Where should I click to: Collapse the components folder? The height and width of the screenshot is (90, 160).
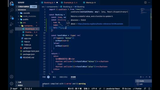point(27,26)
